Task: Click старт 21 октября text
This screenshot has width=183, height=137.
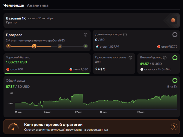Action: coord(42,18)
